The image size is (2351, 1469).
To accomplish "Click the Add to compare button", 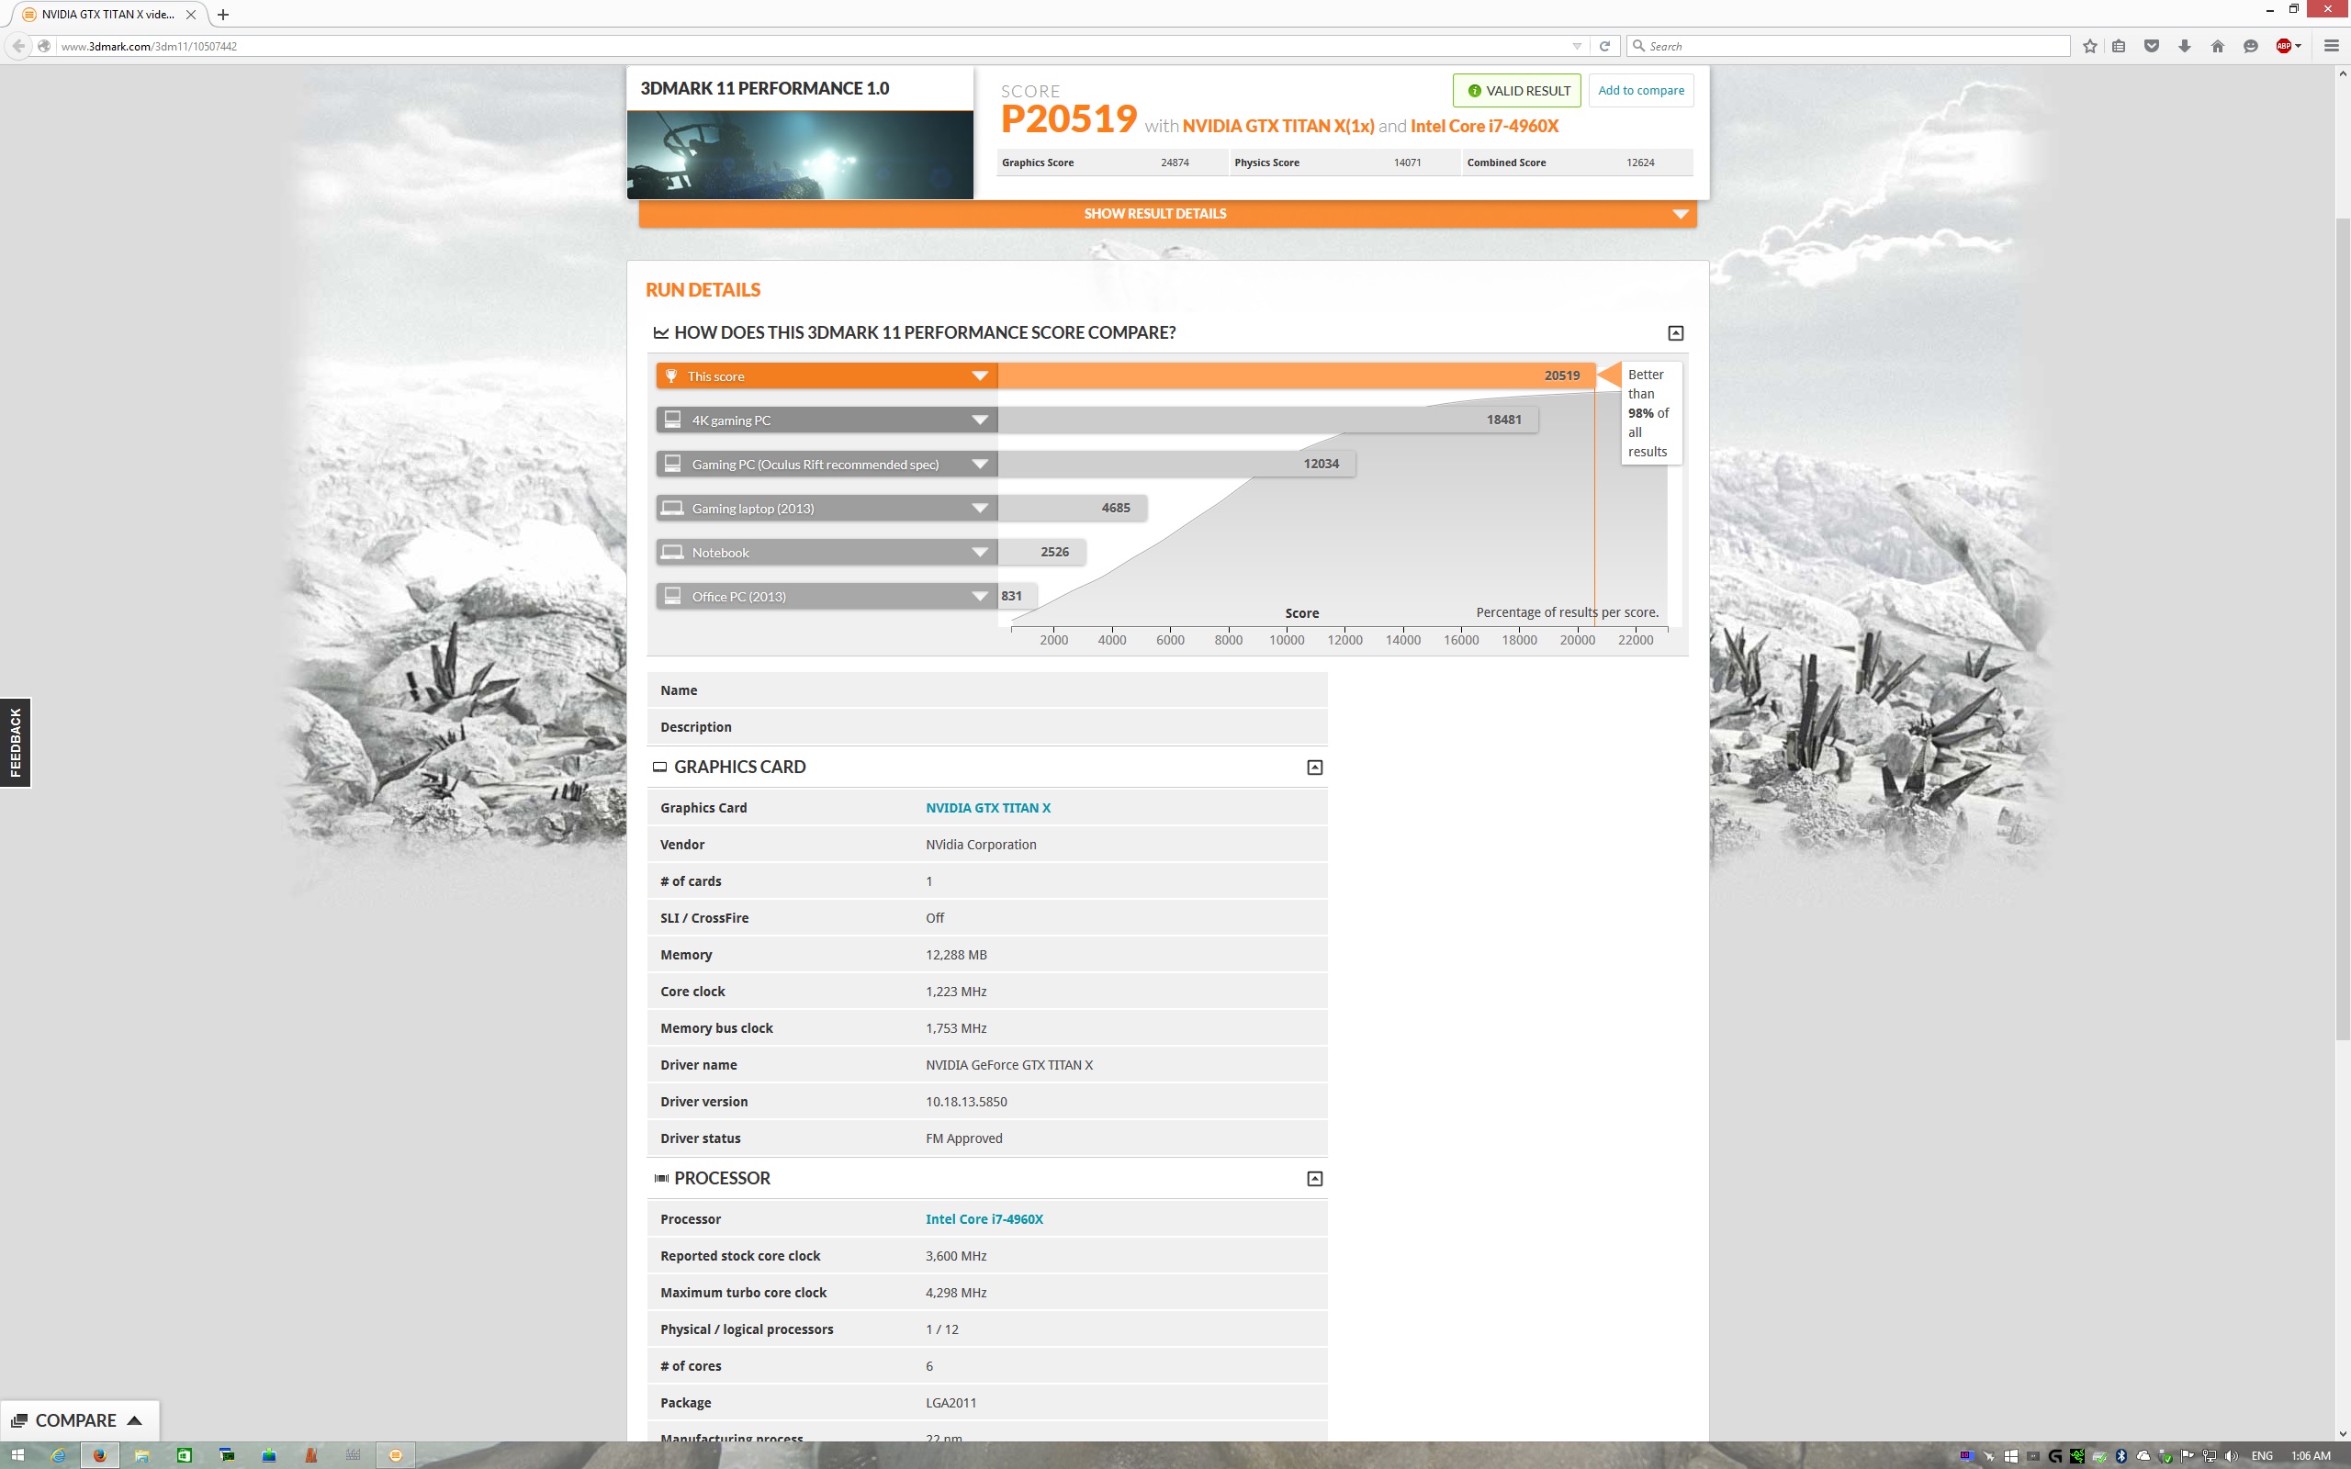I will coord(1640,90).
